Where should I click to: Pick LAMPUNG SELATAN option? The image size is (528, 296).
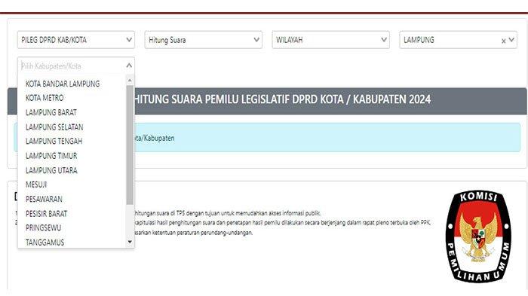(54, 127)
